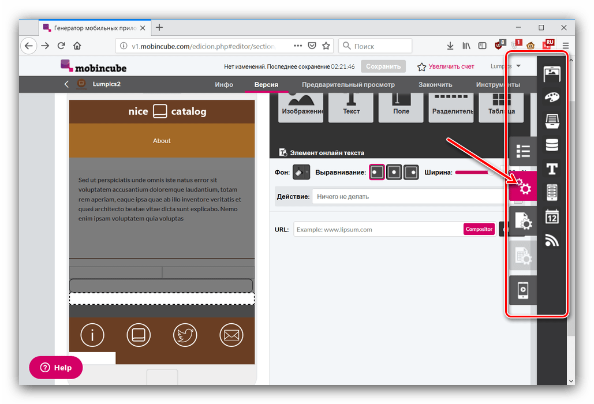
Task: Open a new browser tab
Action: click(x=159, y=28)
